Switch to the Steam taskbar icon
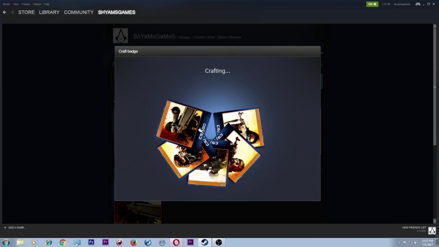The height and width of the screenshot is (247, 439). coord(204,243)
